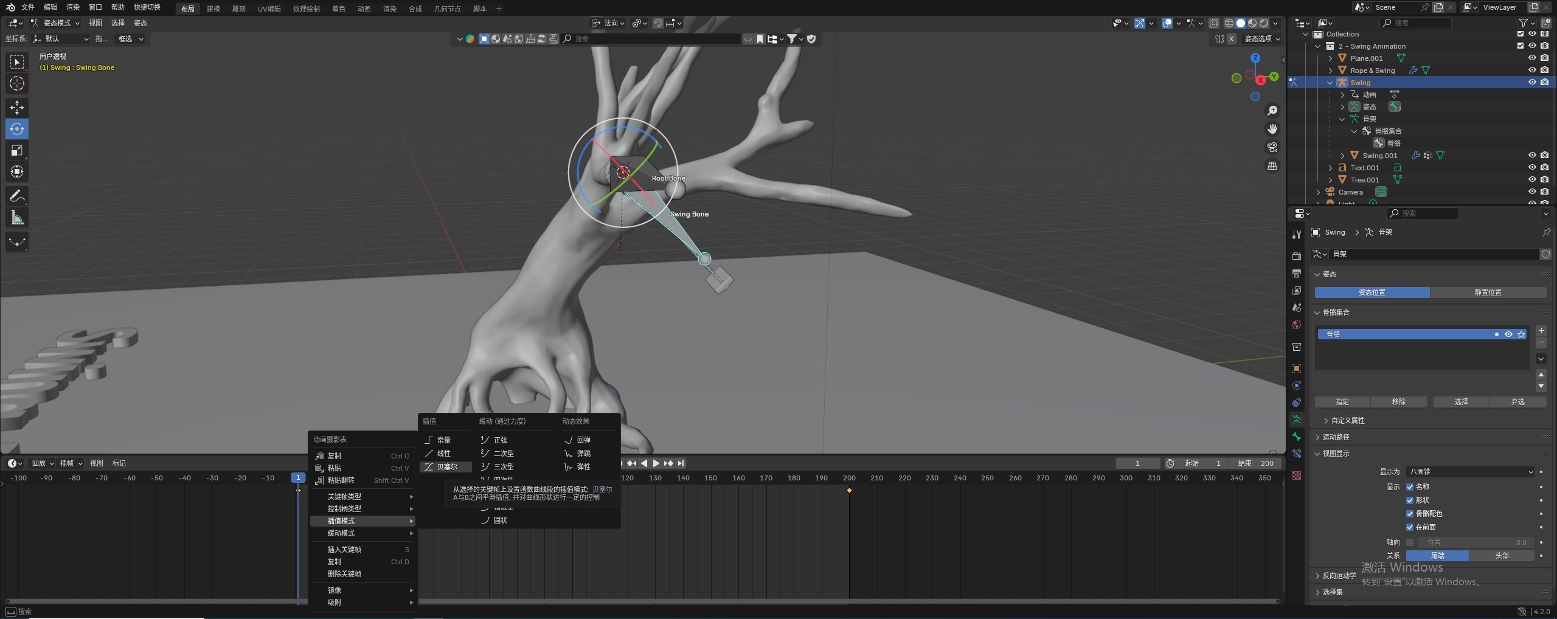Open Bone Constraints properties tab icon

coord(1297,454)
